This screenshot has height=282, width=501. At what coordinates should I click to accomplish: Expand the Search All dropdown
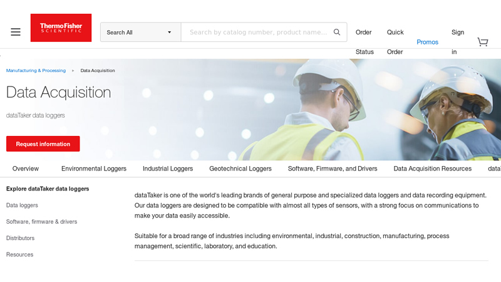pyautogui.click(x=140, y=33)
